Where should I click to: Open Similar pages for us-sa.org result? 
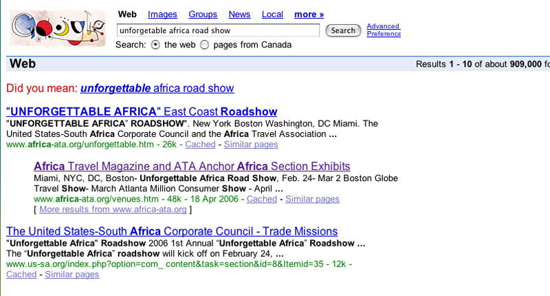tap(72, 274)
